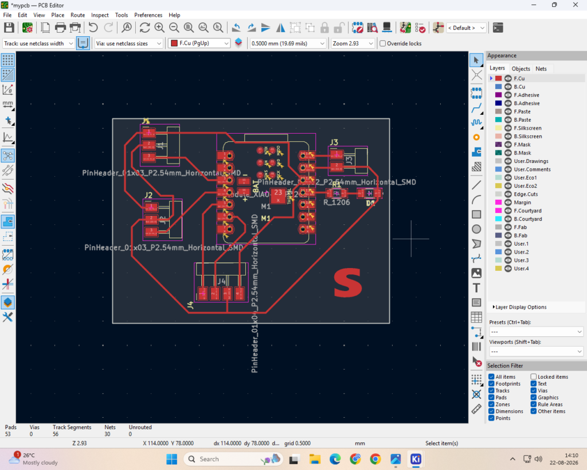Open the footprint editor

357,28
